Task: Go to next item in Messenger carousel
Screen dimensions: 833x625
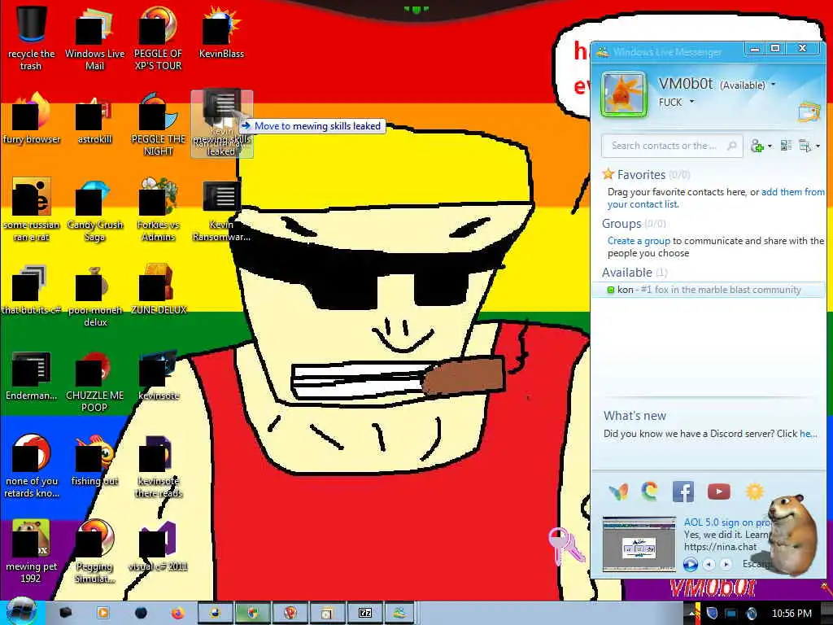Action: pyautogui.click(x=726, y=564)
